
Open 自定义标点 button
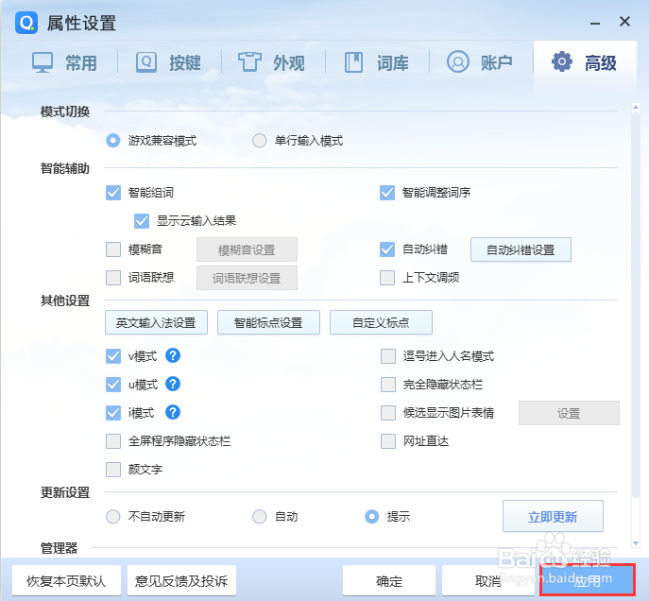click(381, 322)
